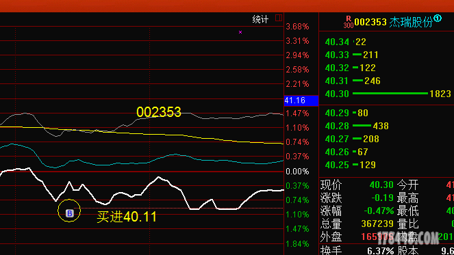Click the circled 1 icon after 杰瑞股份

(438, 18)
